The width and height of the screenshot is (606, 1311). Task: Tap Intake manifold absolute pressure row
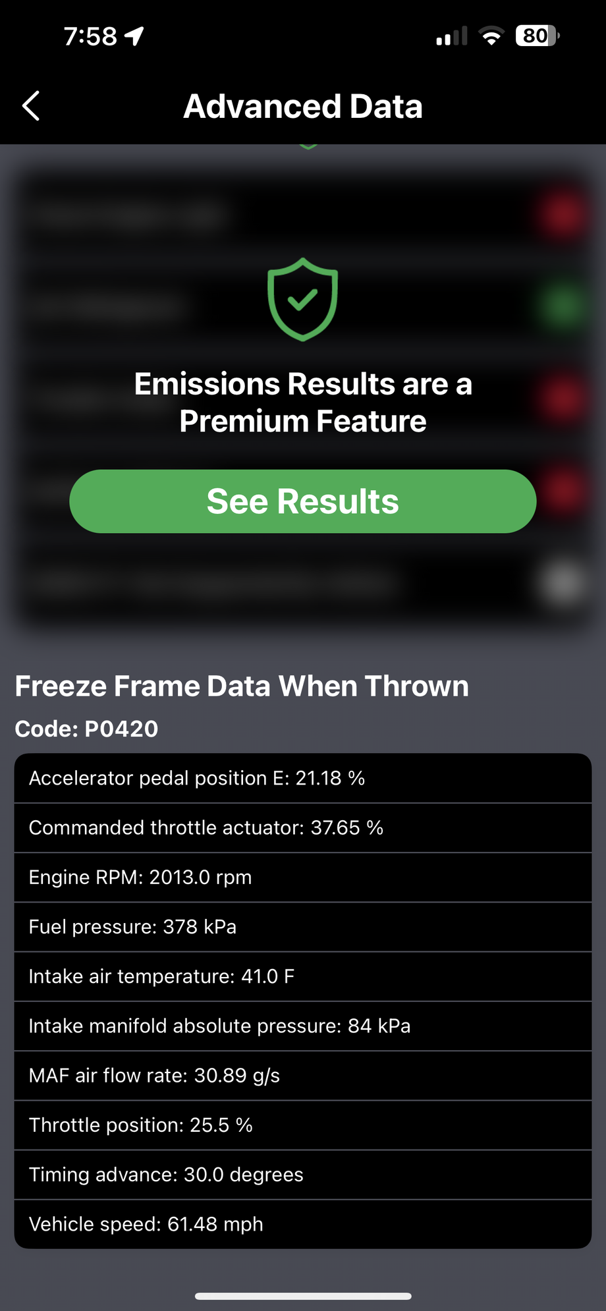click(x=303, y=1026)
